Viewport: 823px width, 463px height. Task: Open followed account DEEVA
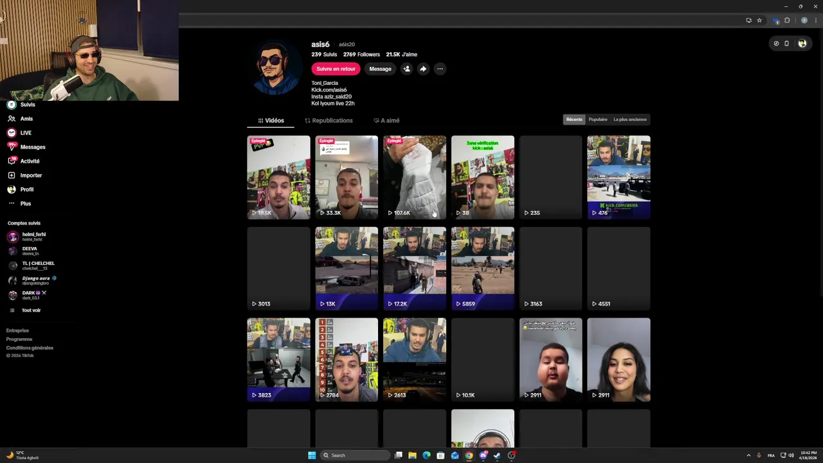[23, 251]
